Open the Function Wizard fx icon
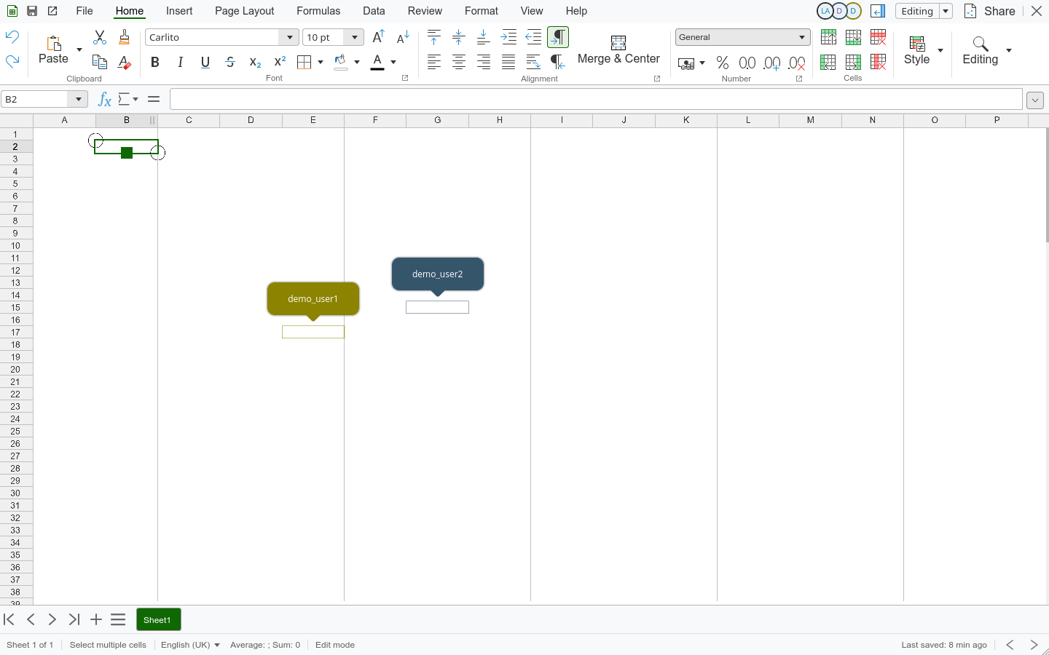 coord(104,99)
